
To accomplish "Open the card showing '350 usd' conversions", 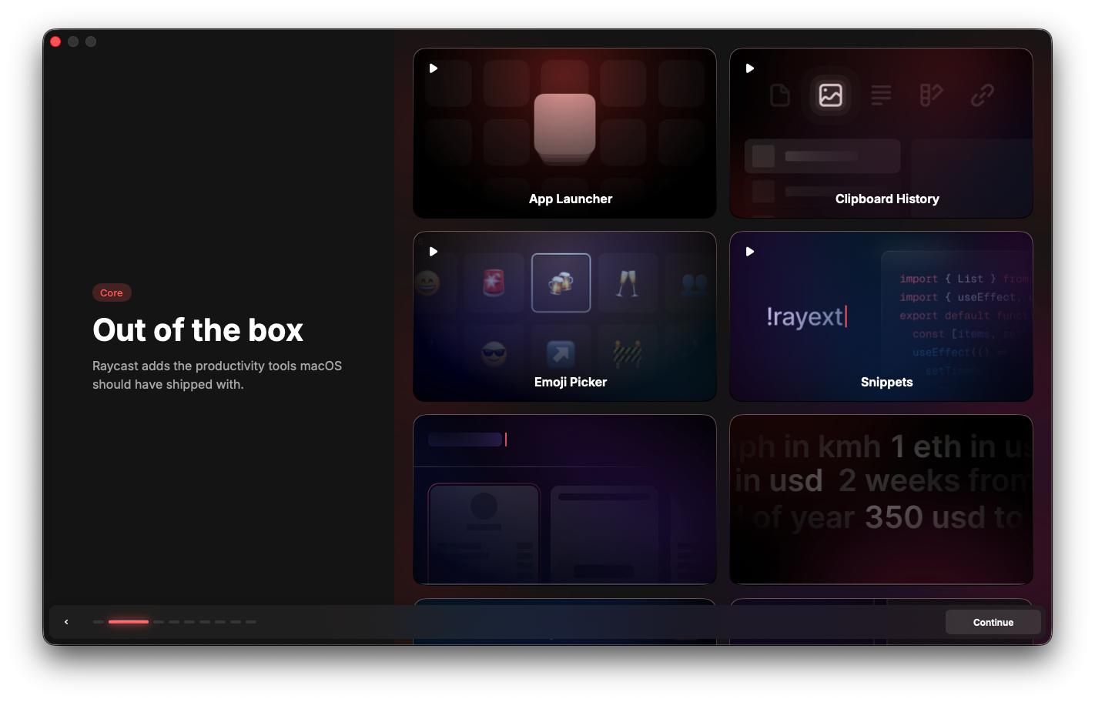I will point(881,500).
